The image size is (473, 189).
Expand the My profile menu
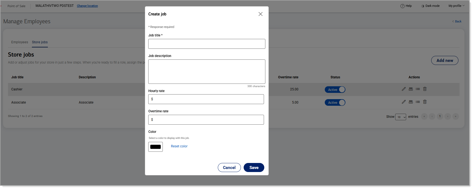[457, 6]
